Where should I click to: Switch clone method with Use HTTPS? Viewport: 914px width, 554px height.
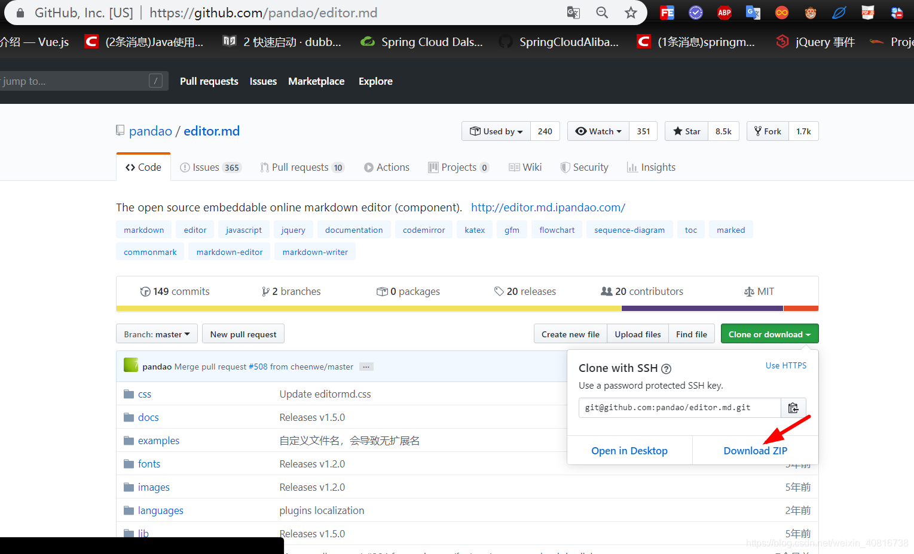point(786,365)
